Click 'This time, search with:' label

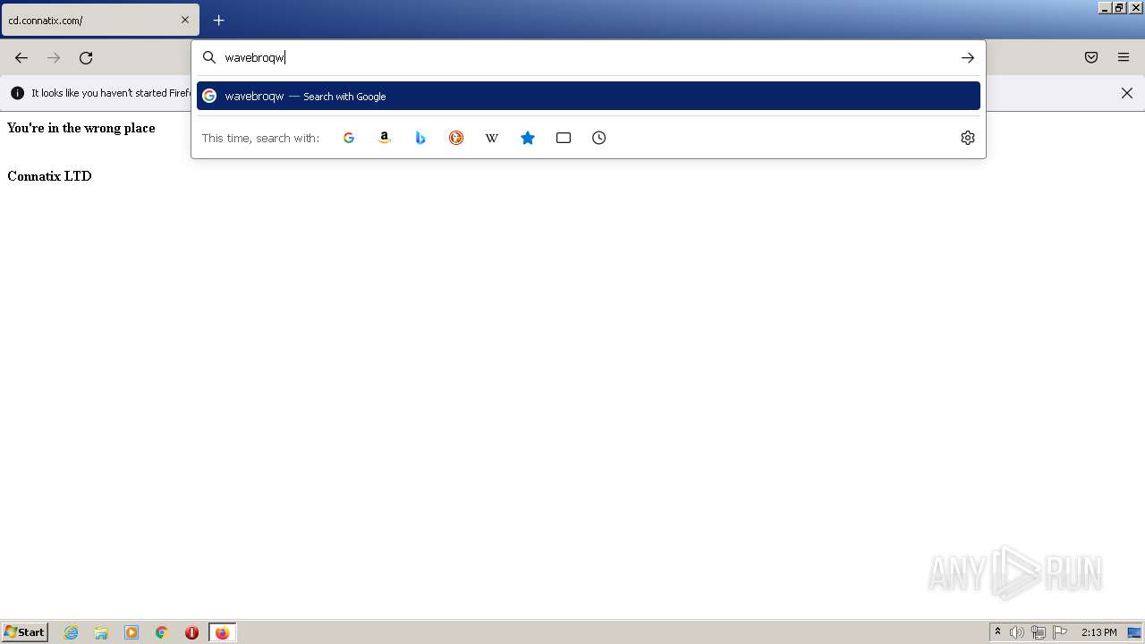[260, 138]
